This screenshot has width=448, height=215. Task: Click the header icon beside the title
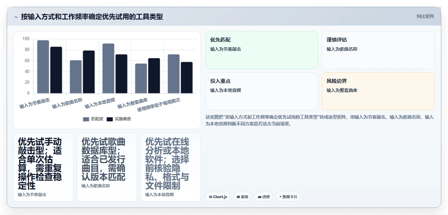pos(16,17)
